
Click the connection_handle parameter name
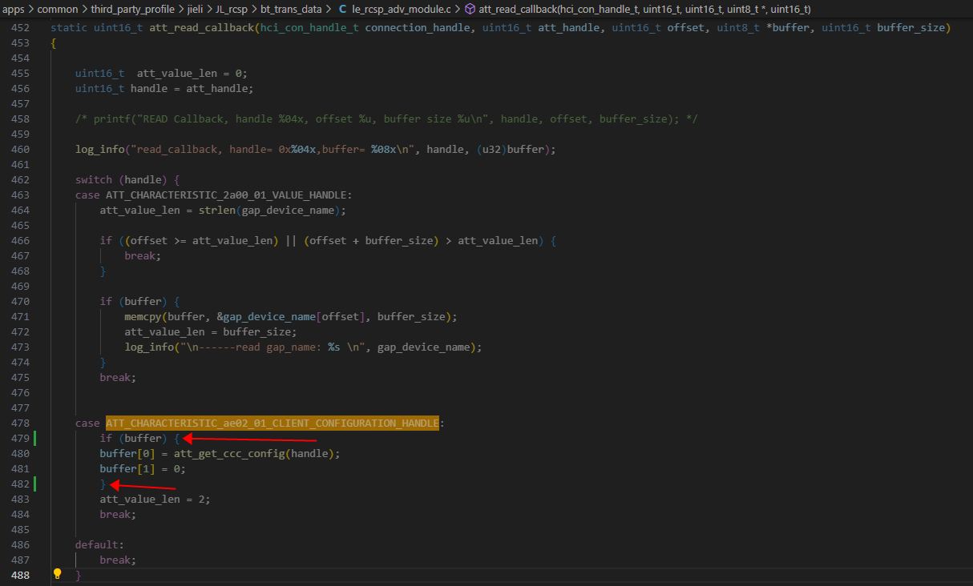tap(418, 28)
